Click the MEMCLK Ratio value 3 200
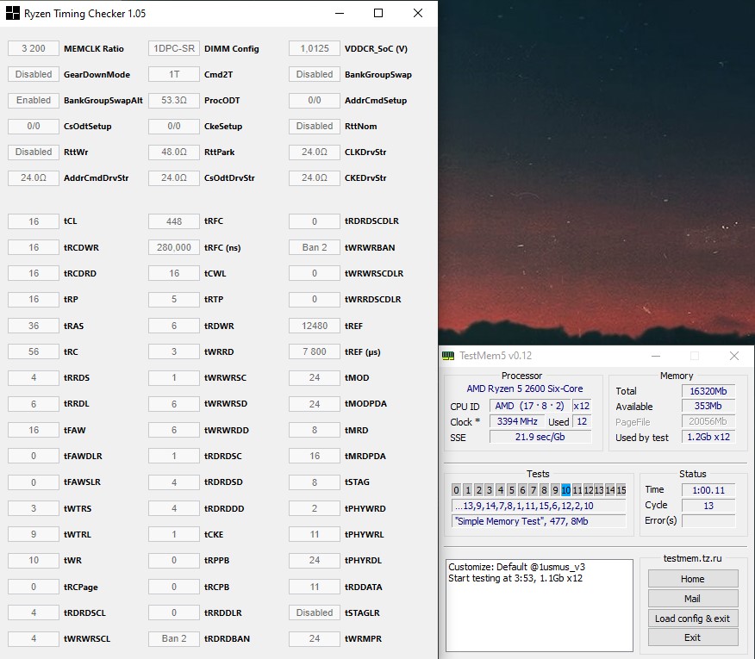755x659 pixels. (34, 48)
